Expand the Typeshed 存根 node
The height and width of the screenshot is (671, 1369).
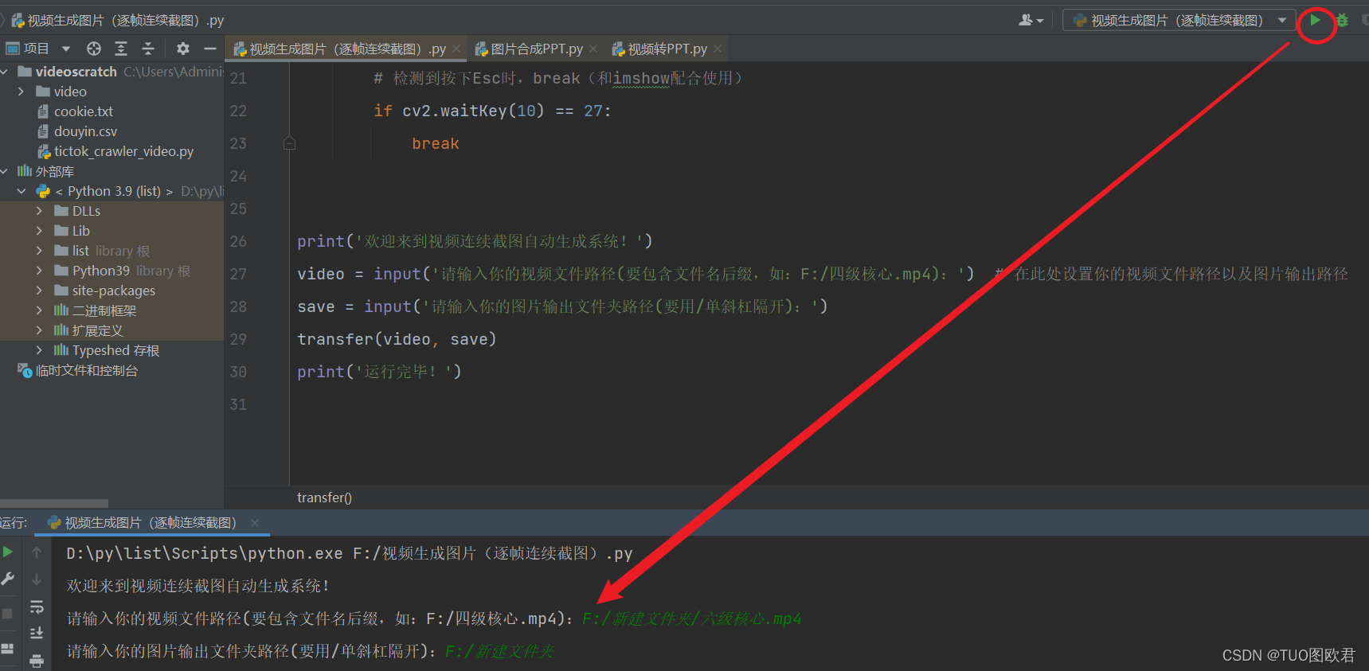tap(39, 350)
